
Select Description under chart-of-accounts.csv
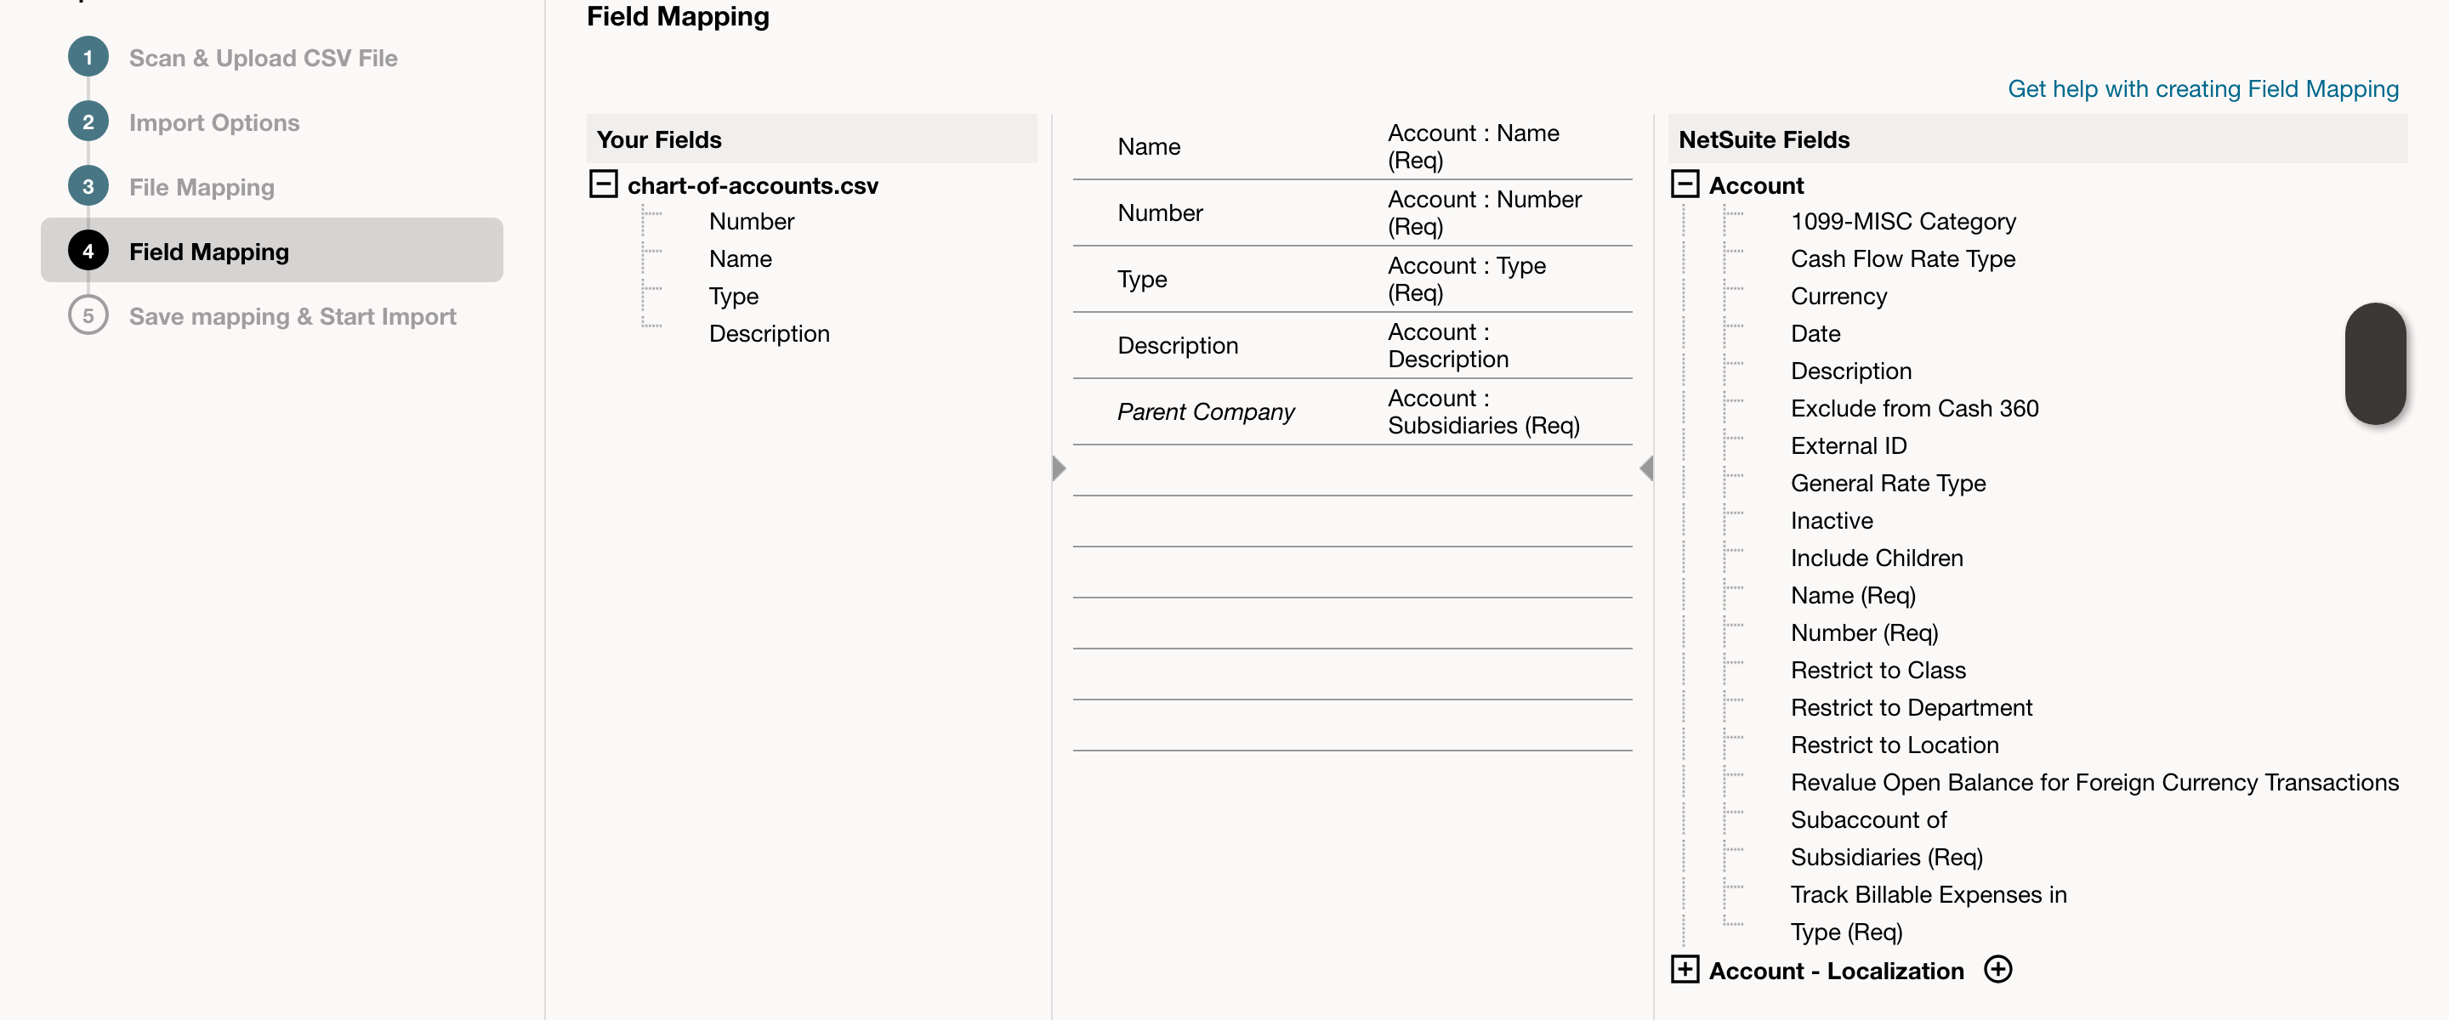click(769, 334)
